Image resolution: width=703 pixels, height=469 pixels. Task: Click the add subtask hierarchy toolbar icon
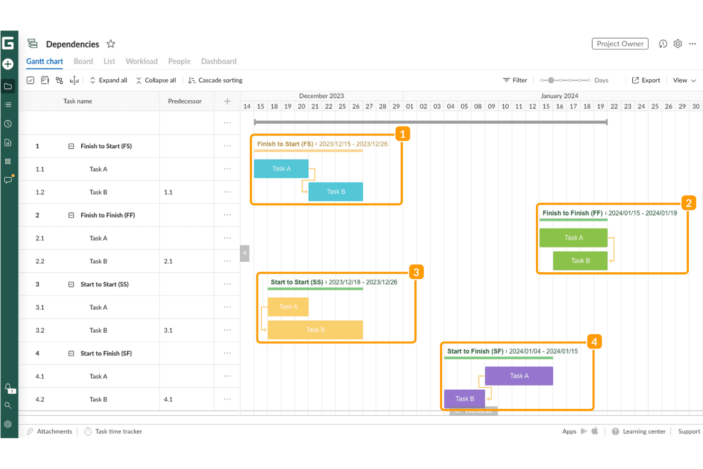59,80
